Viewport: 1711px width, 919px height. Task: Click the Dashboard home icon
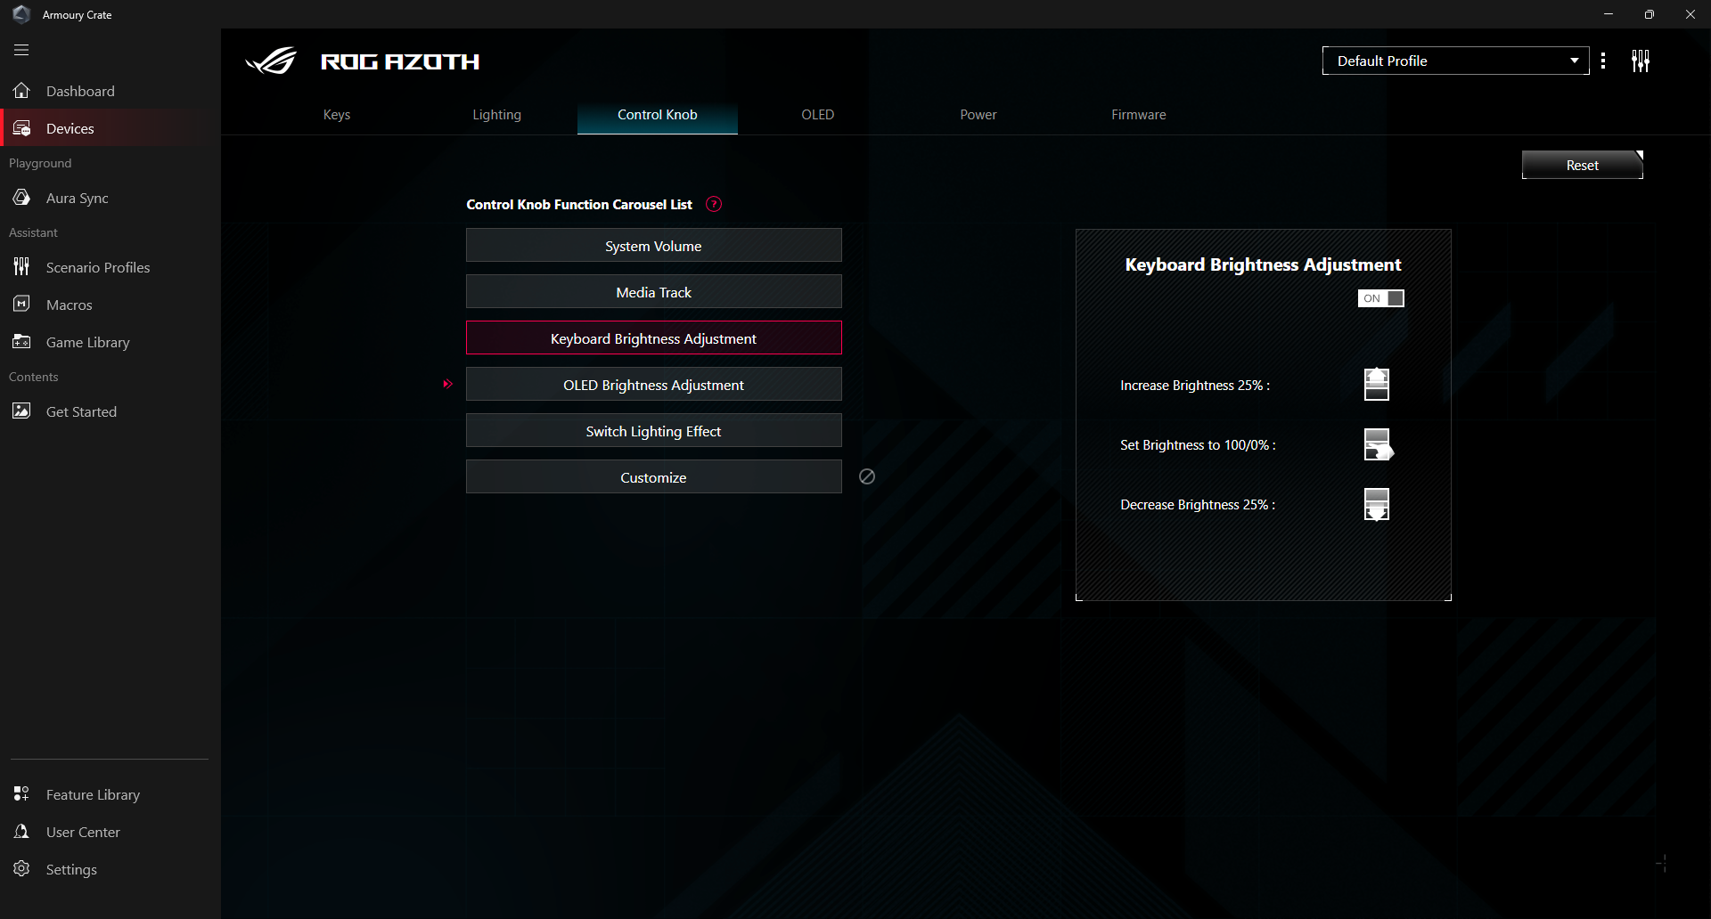(21, 91)
